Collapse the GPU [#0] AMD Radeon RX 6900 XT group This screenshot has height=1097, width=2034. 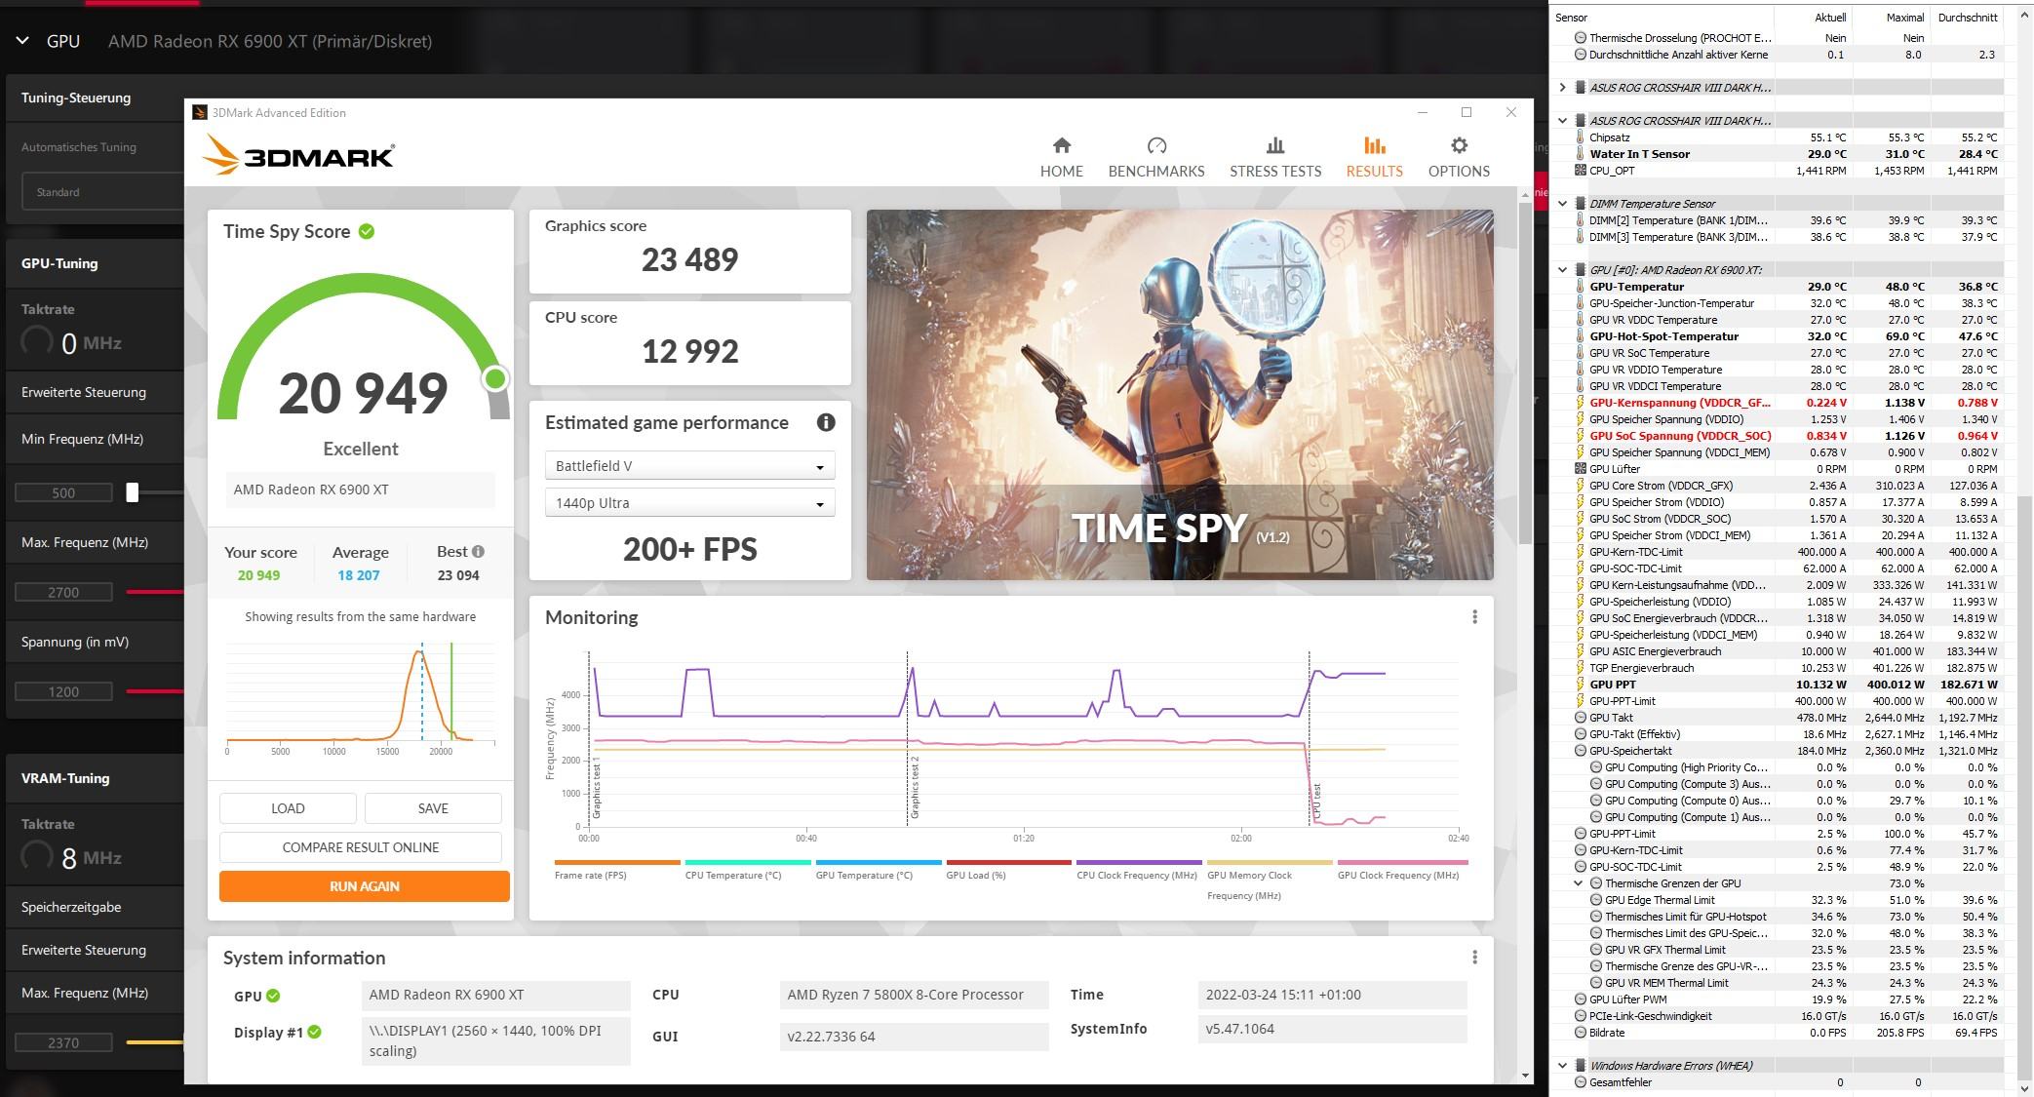pos(1563,270)
